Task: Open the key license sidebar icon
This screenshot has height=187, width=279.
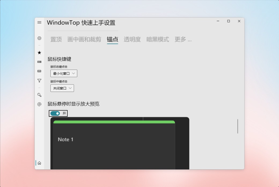Action: 39,95
